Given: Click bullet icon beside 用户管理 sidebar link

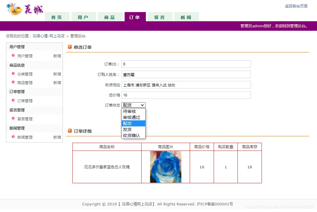Looking at the screenshot, I should 13,55.
